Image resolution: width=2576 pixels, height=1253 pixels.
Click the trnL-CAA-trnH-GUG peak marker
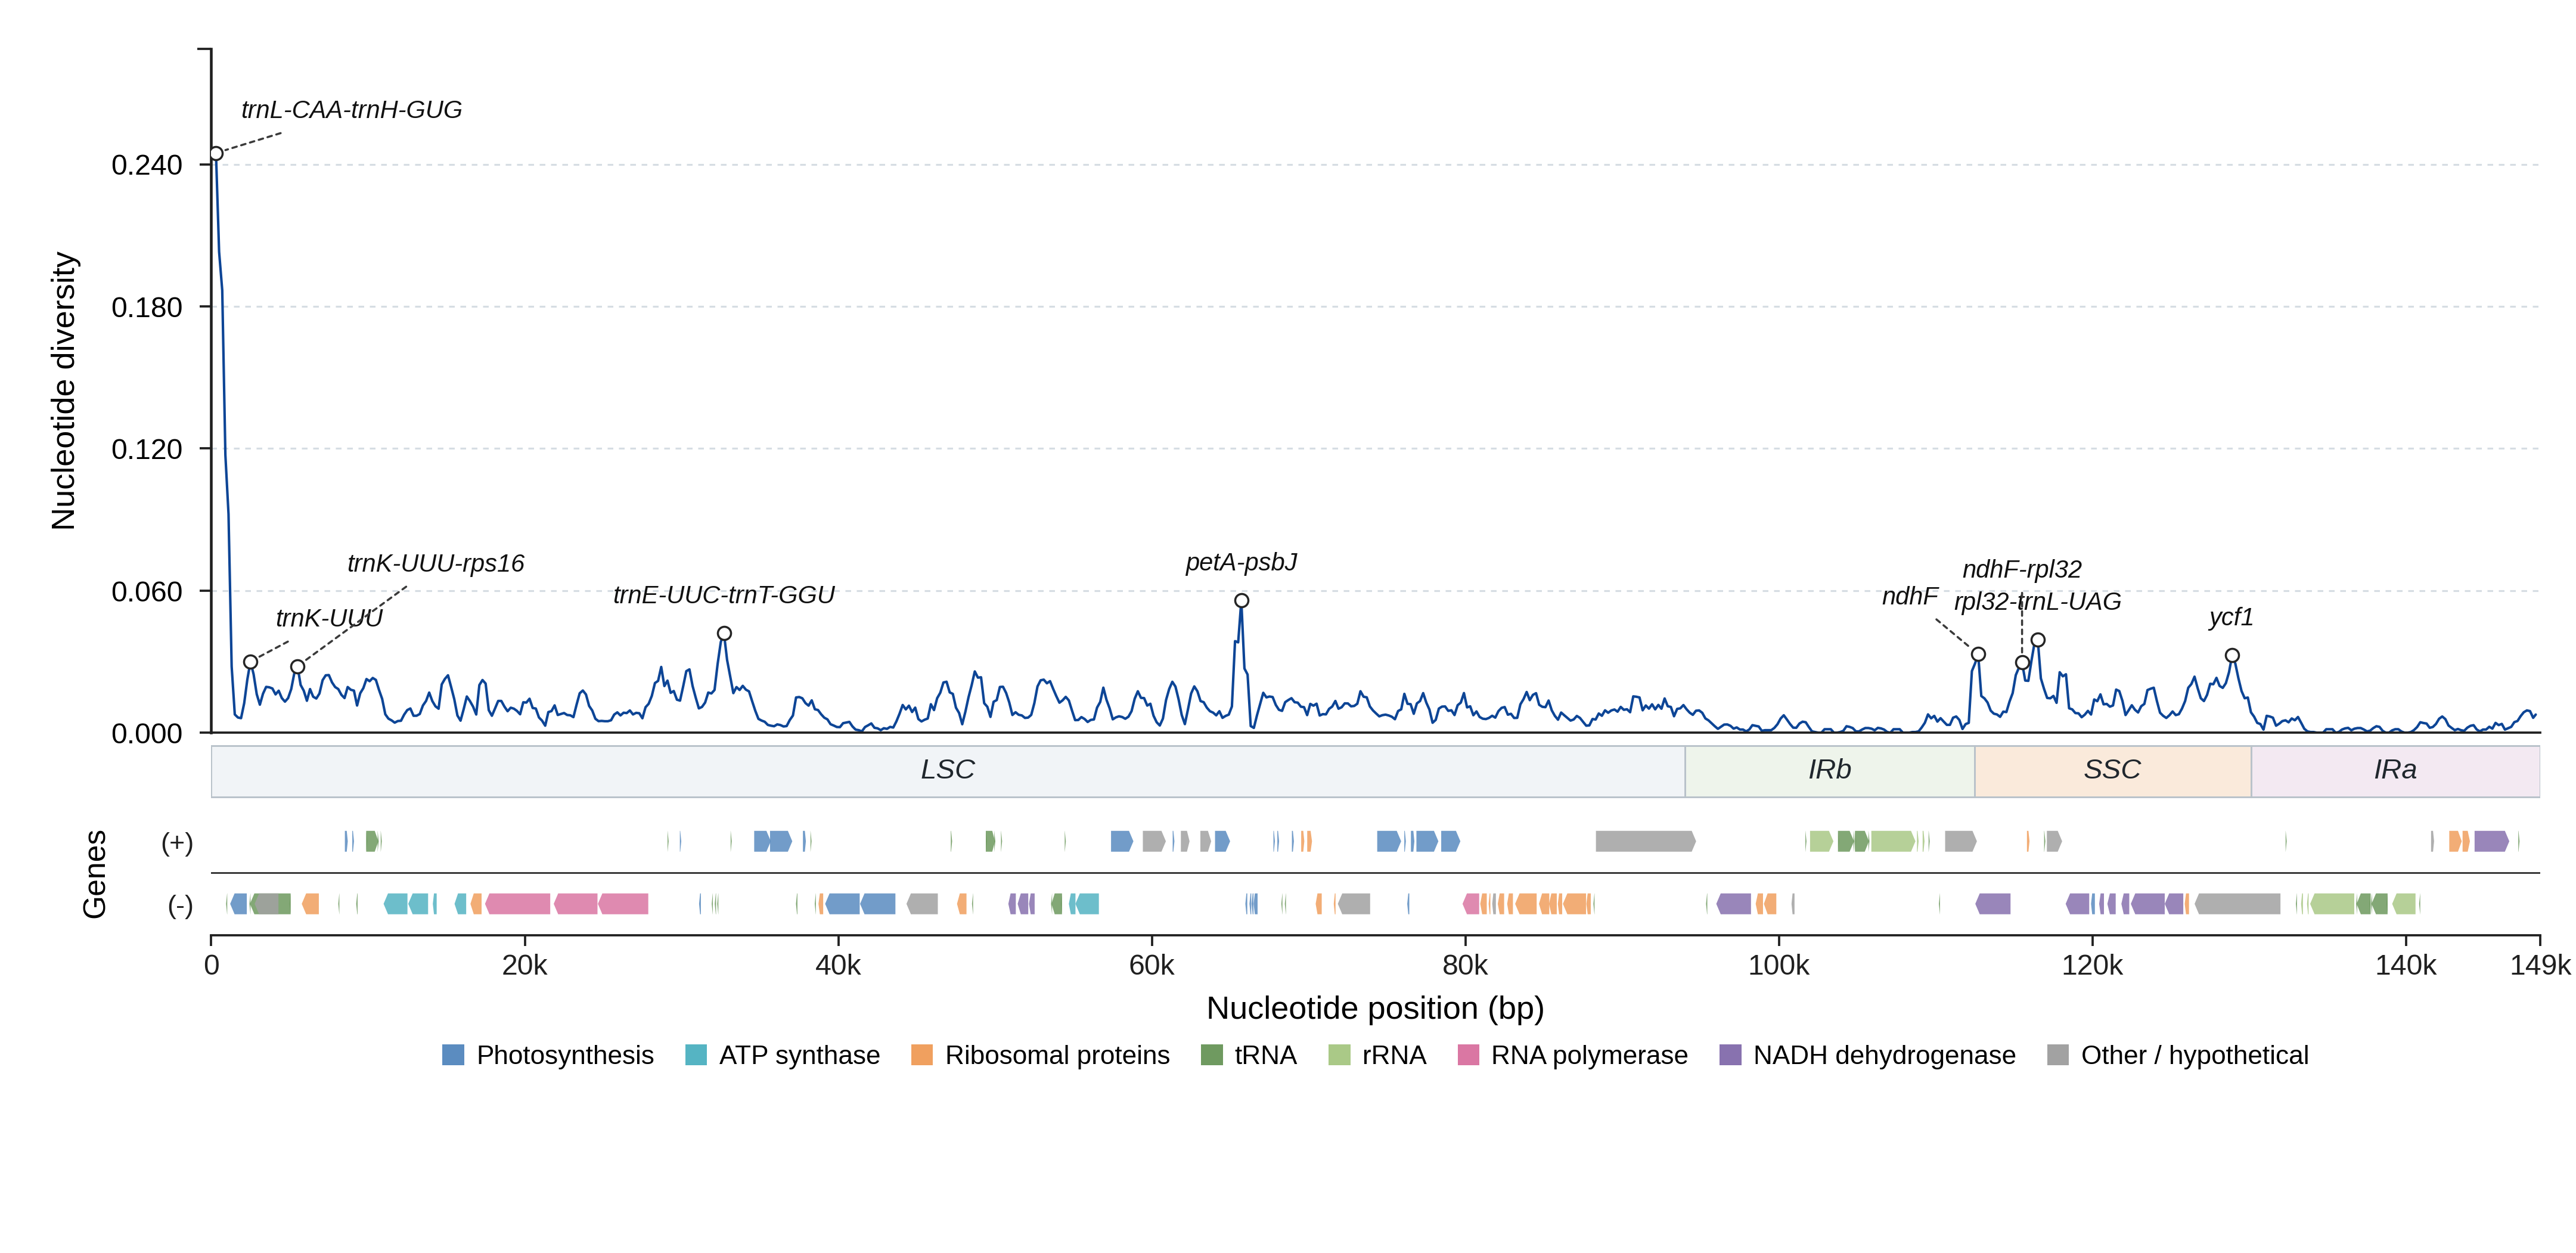216,154
